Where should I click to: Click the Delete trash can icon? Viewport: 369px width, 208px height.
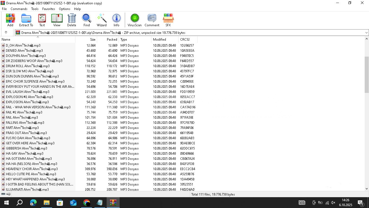pyautogui.click(x=72, y=20)
